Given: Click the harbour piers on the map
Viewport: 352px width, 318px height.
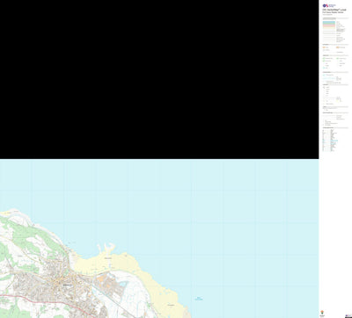Looking at the screenshot, I should [106, 249].
